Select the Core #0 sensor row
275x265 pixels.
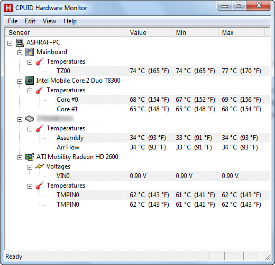tap(162, 100)
